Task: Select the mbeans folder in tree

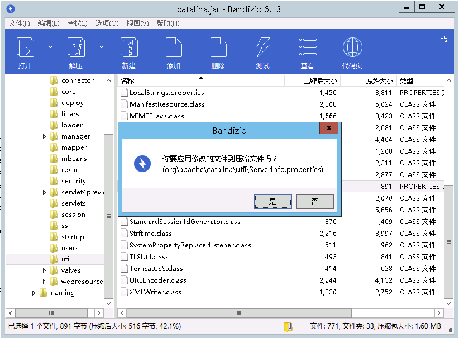Action: (x=69, y=159)
